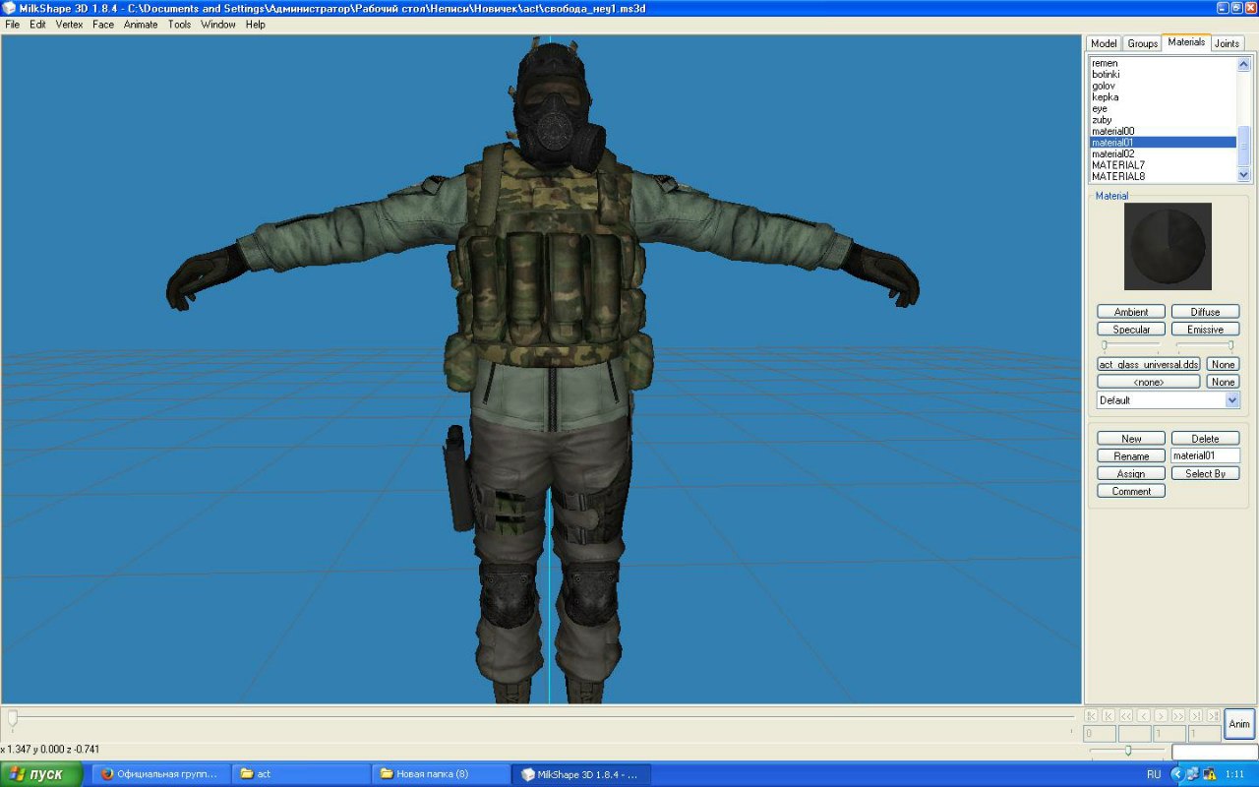Click materials list scroll up arrow
The width and height of the screenshot is (1259, 787).
(1244, 65)
